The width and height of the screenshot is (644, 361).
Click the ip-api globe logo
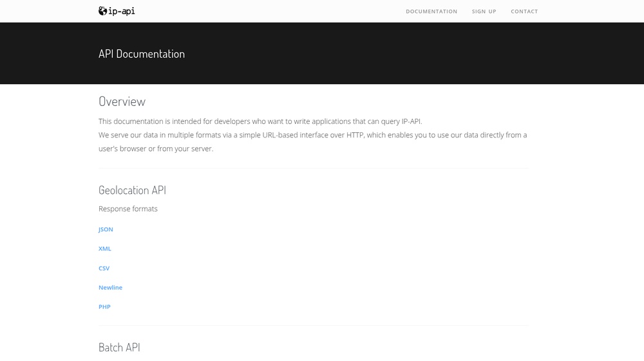[117, 11]
